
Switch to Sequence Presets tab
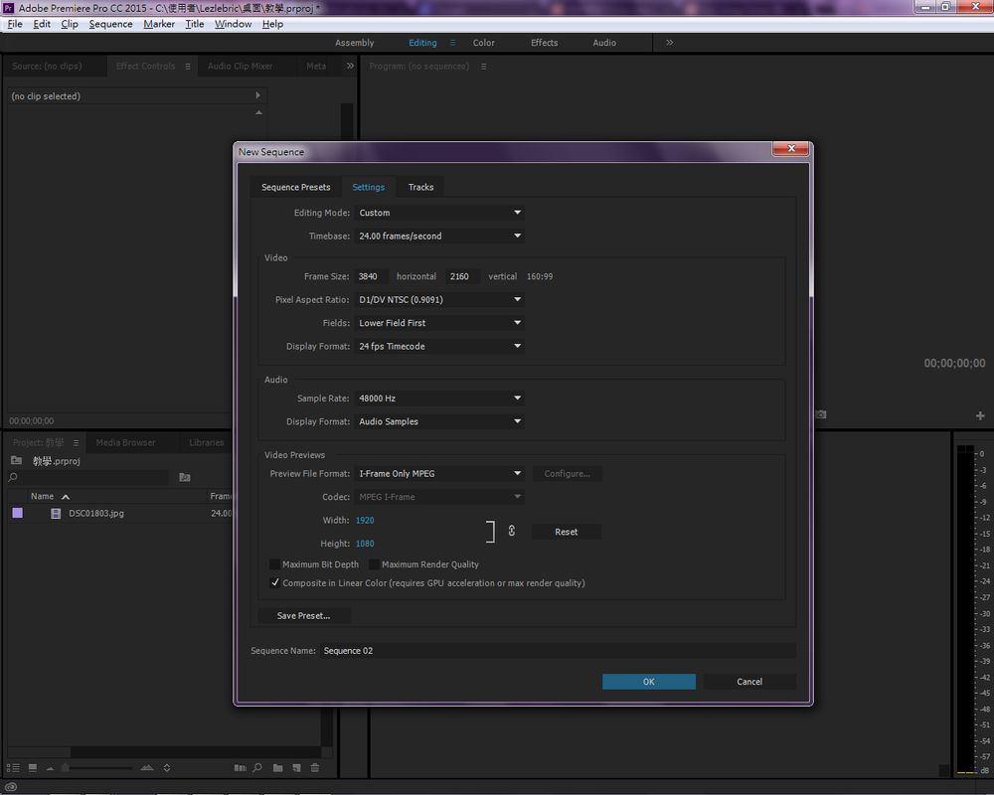(296, 187)
